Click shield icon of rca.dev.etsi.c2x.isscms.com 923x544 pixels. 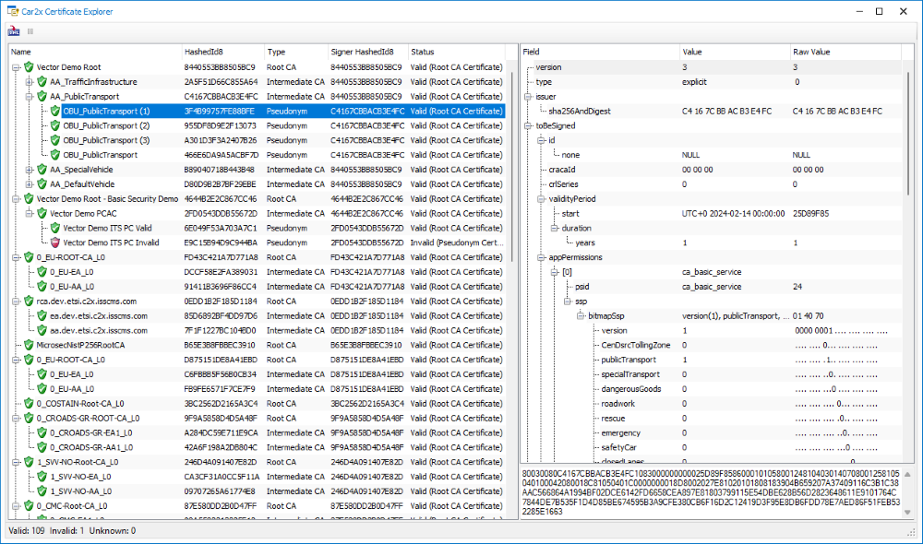29,302
